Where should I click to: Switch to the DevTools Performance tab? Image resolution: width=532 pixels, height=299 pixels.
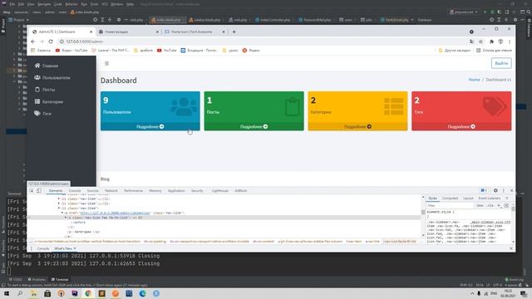pos(133,191)
